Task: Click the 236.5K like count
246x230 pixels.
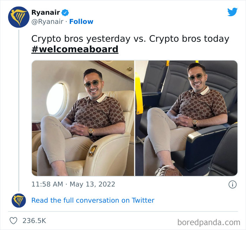Action: coord(34,221)
